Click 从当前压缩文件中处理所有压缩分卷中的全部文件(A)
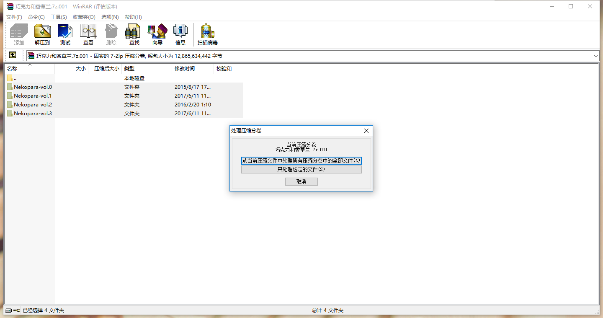The width and height of the screenshot is (603, 318). (301, 161)
